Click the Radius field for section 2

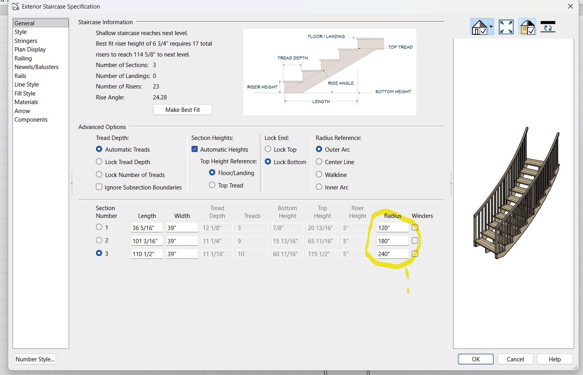[x=392, y=241]
